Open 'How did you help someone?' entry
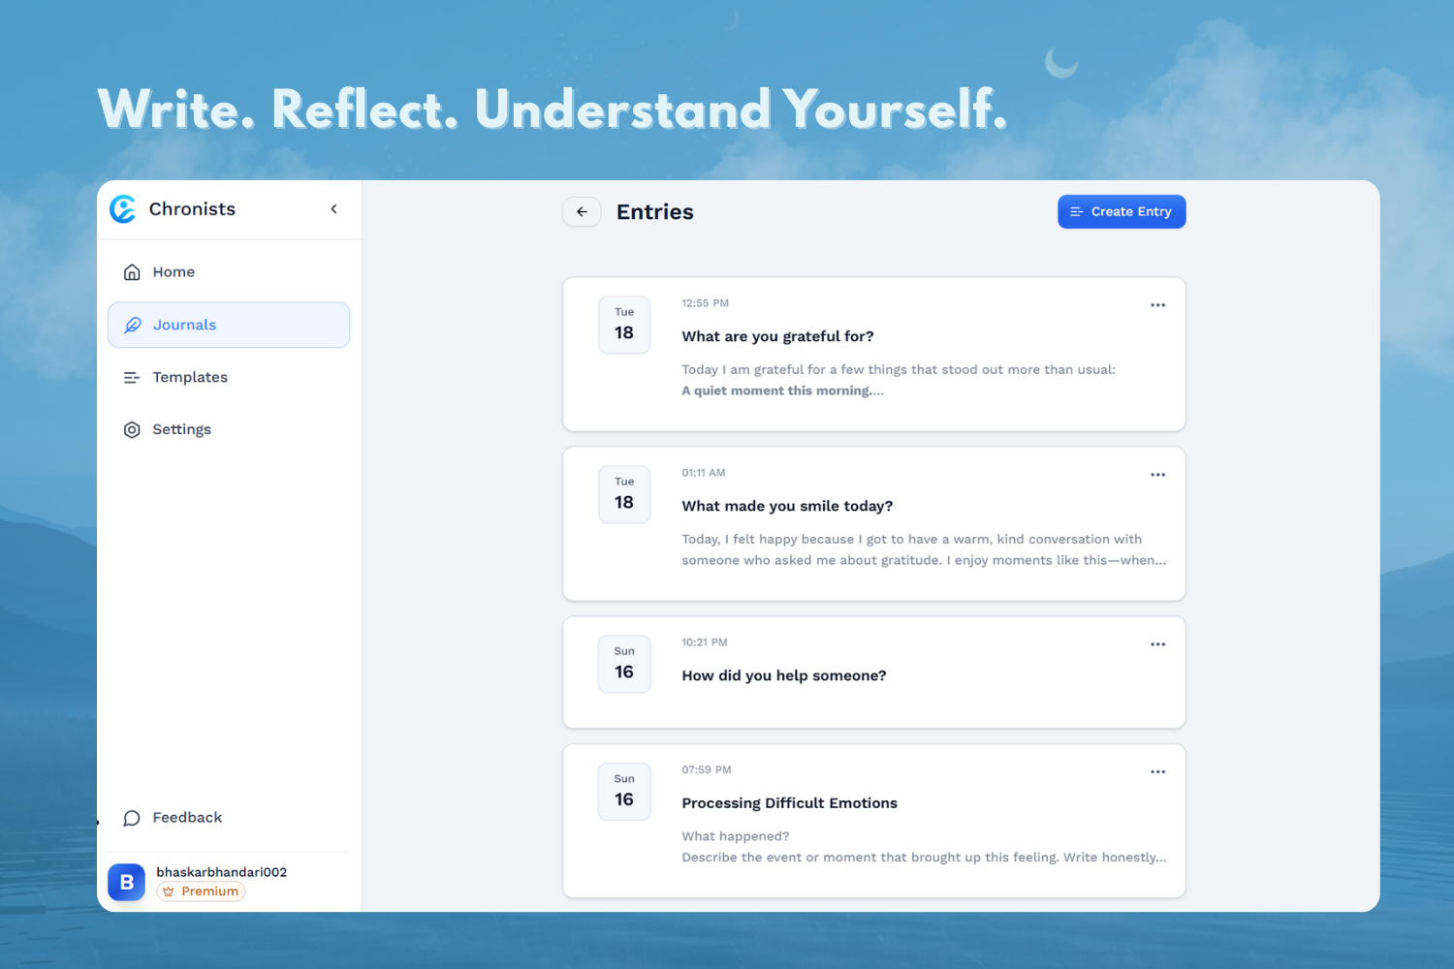Screen dimensions: 1454x969 pos(783,675)
